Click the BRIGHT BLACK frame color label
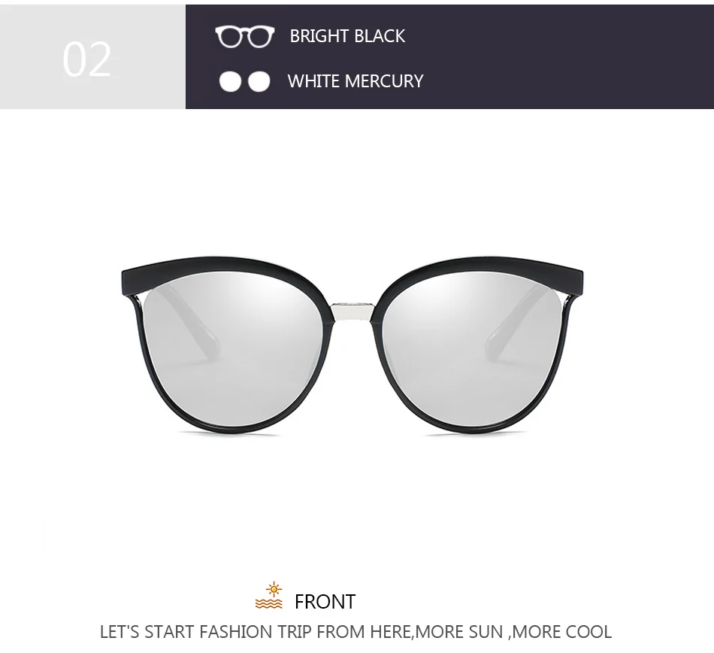714x653 pixels. (x=347, y=36)
